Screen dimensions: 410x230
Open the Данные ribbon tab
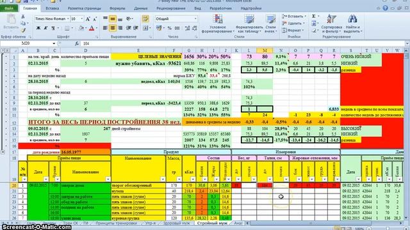click(141, 8)
